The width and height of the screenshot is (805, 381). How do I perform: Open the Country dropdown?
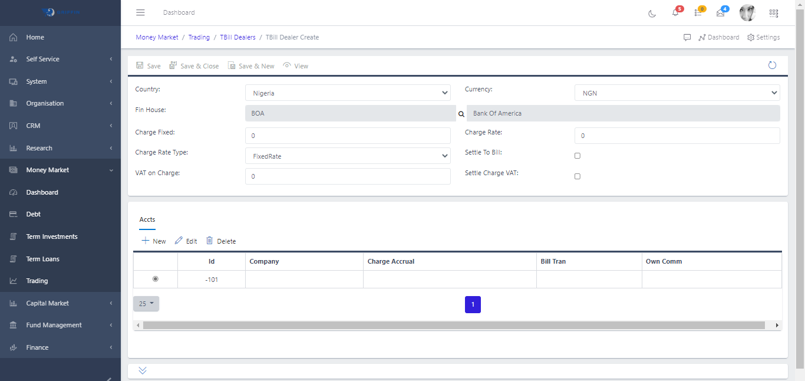(348, 93)
